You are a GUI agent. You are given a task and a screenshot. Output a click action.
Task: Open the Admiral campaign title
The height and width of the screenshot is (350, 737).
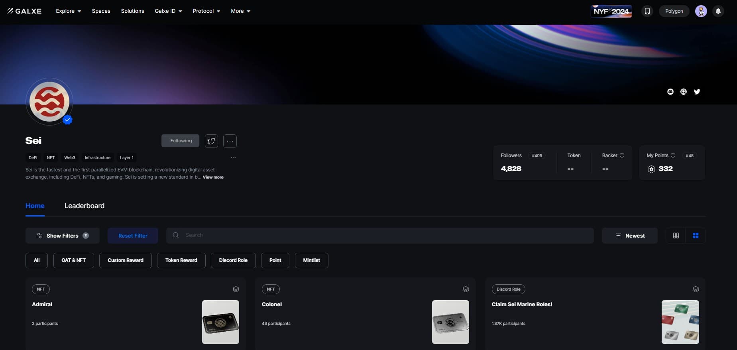42,304
